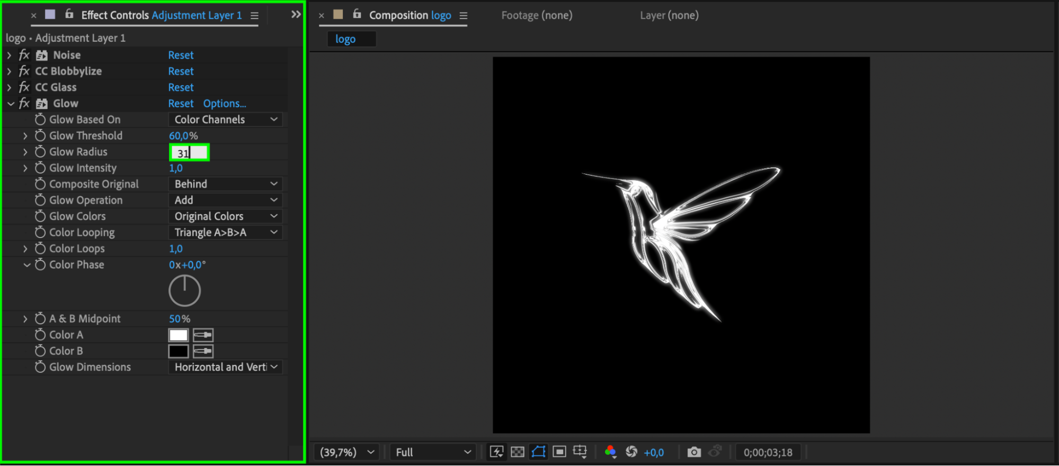Toggle mask and shape path visibility
1059x466 pixels.
[539, 452]
